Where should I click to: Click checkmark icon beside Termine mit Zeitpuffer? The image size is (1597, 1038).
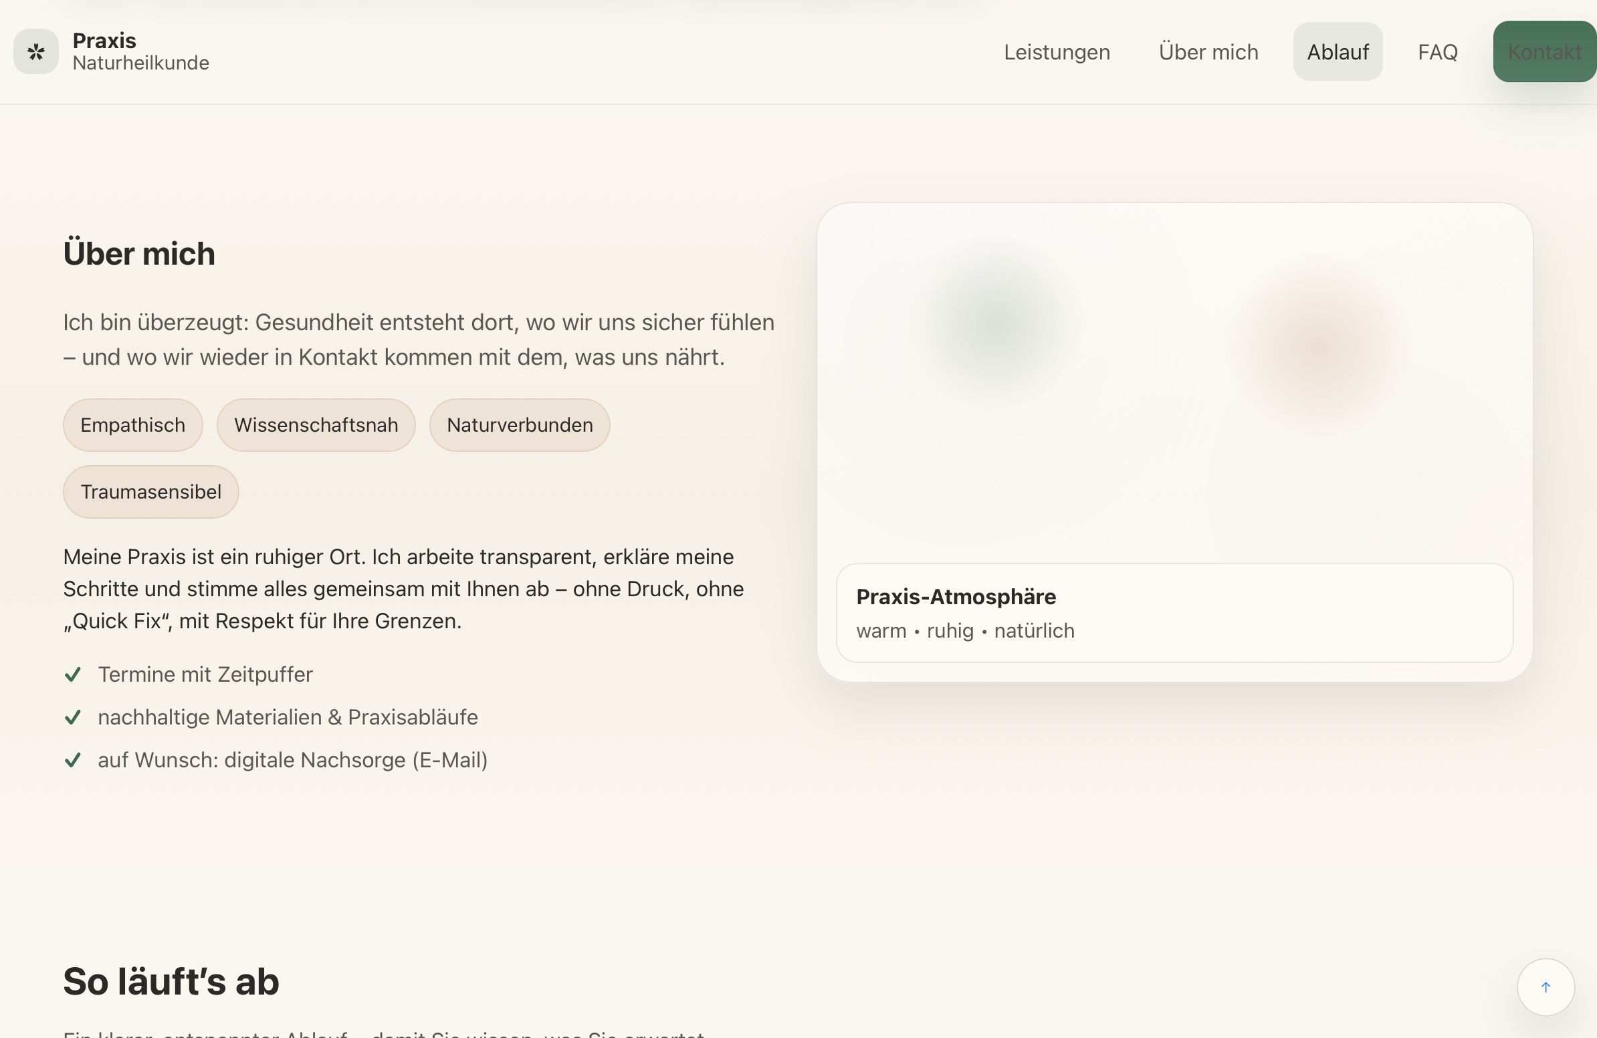(72, 674)
